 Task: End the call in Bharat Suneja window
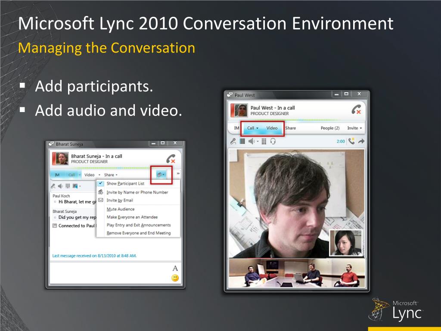click(x=171, y=159)
